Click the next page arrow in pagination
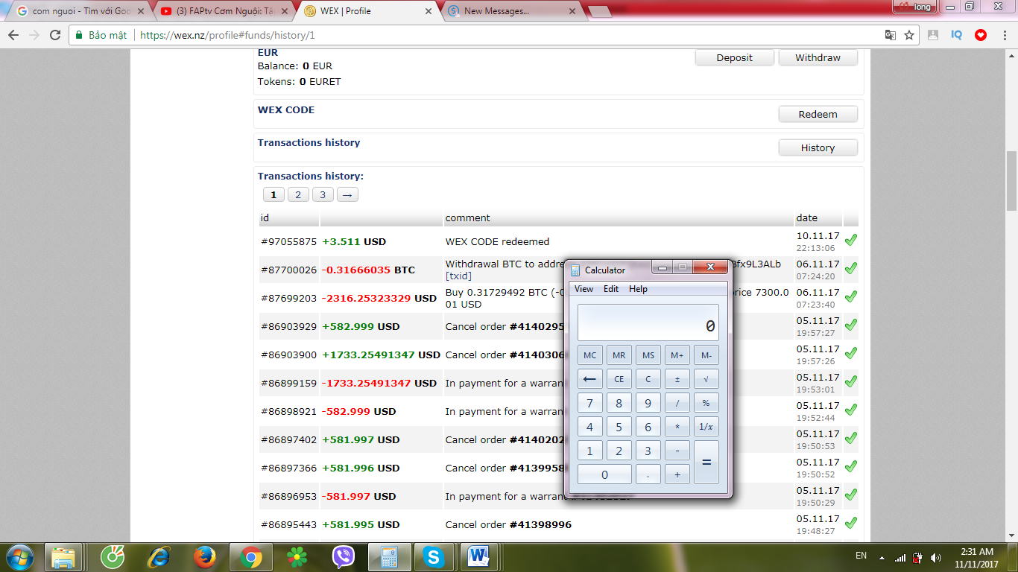Viewport: 1018px width, 572px height. (x=347, y=195)
